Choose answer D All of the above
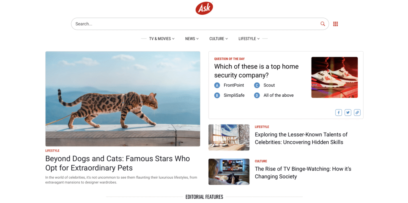Image resolution: width=408 pixels, height=203 pixels. click(x=274, y=96)
